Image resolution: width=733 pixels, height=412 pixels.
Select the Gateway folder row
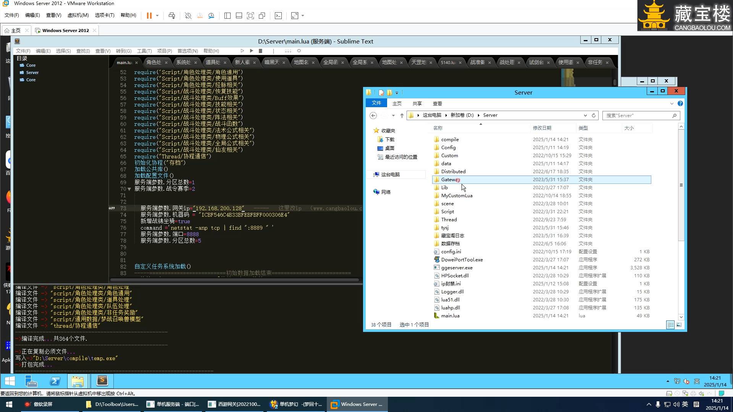coord(541,180)
